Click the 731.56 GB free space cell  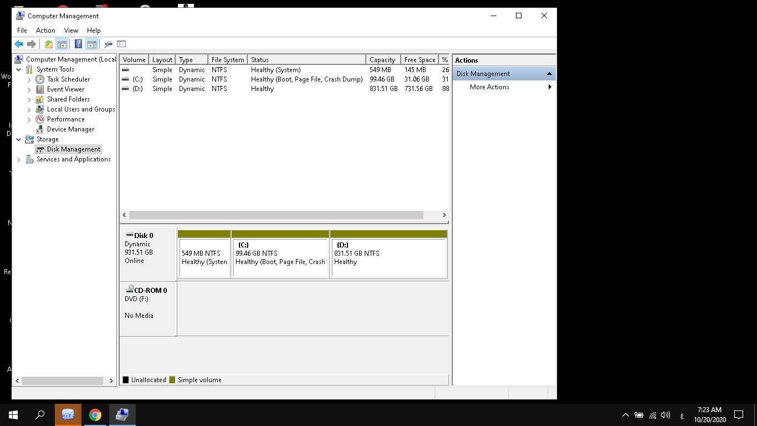(418, 89)
